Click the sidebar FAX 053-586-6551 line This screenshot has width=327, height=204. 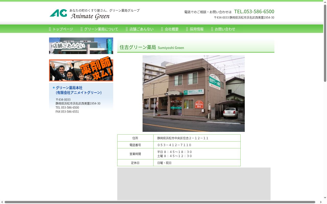(x=67, y=112)
